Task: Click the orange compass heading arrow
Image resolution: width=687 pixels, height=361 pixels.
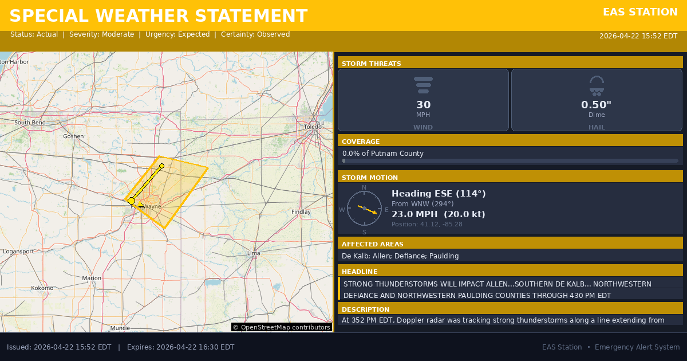Action: tap(368, 210)
